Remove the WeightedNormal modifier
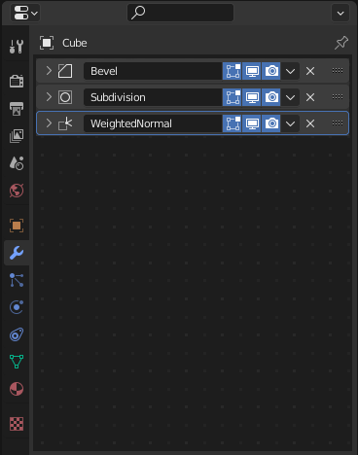Screen dimensions: 358x455 click(x=310, y=123)
